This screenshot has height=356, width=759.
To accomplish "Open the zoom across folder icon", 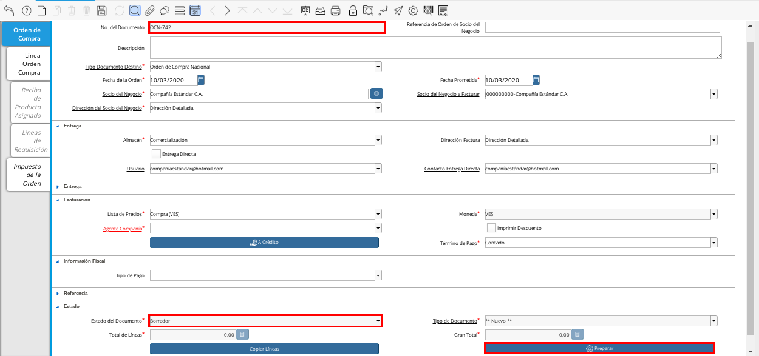I will coord(368,10).
